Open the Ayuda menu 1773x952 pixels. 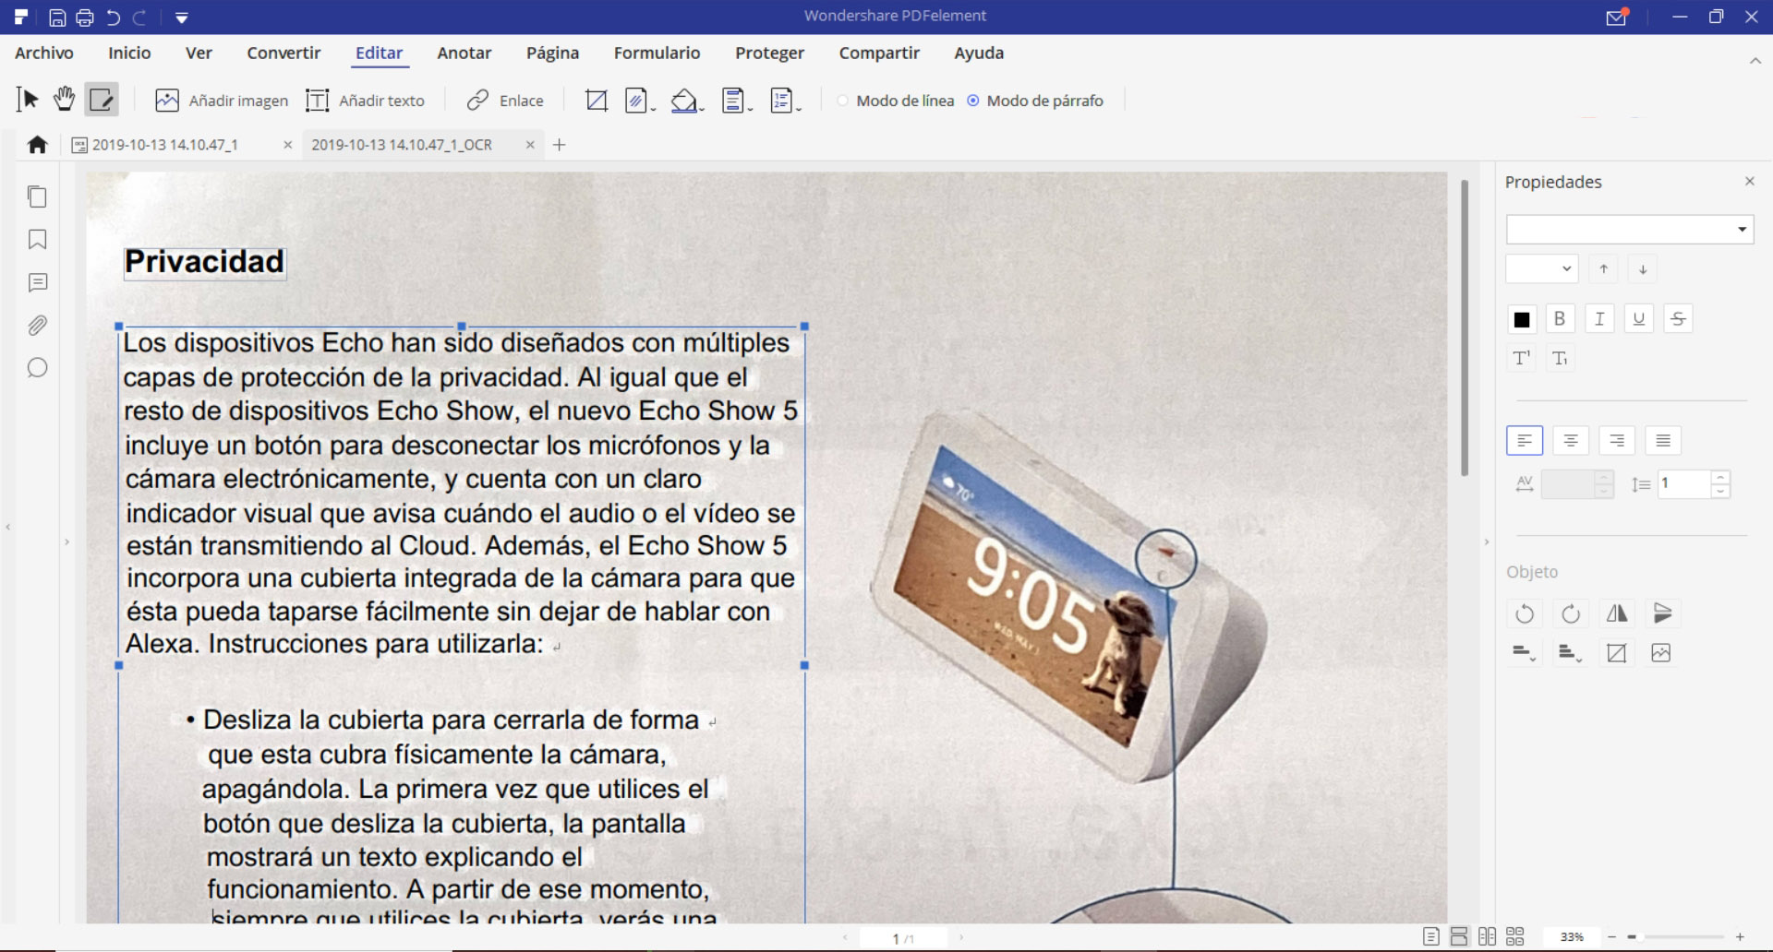point(979,54)
